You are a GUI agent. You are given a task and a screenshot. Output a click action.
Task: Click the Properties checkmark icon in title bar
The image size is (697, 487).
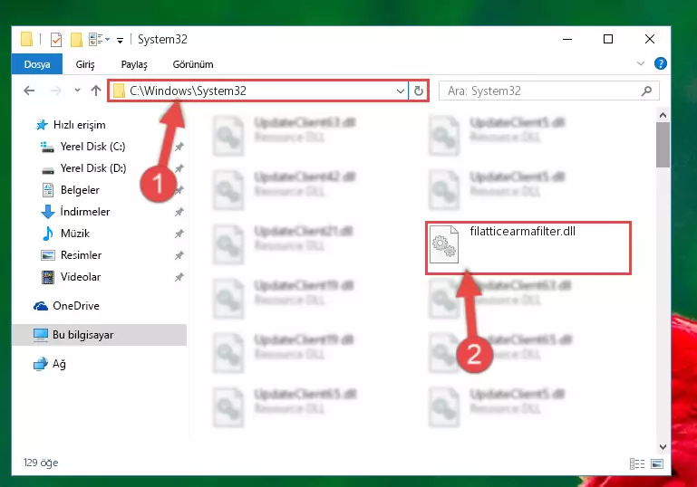[x=56, y=40]
